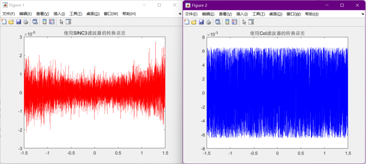Insert colorbar via Figure 1 toolbar icon
The height and width of the screenshot is (164, 366).
pos(44,22)
